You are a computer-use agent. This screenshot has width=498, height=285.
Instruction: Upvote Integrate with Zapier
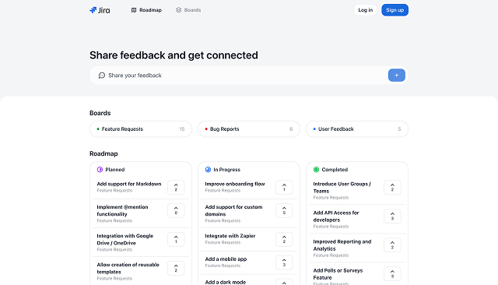[284, 240]
